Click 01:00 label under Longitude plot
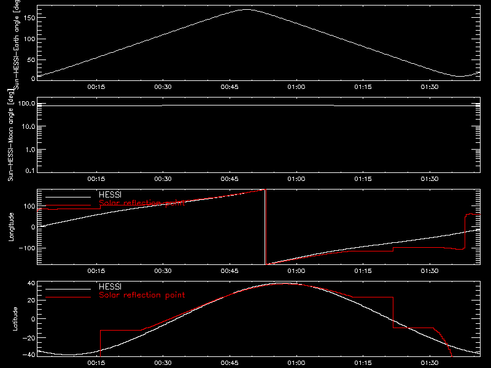Screen dimensions: 491x368 (x=296, y=270)
